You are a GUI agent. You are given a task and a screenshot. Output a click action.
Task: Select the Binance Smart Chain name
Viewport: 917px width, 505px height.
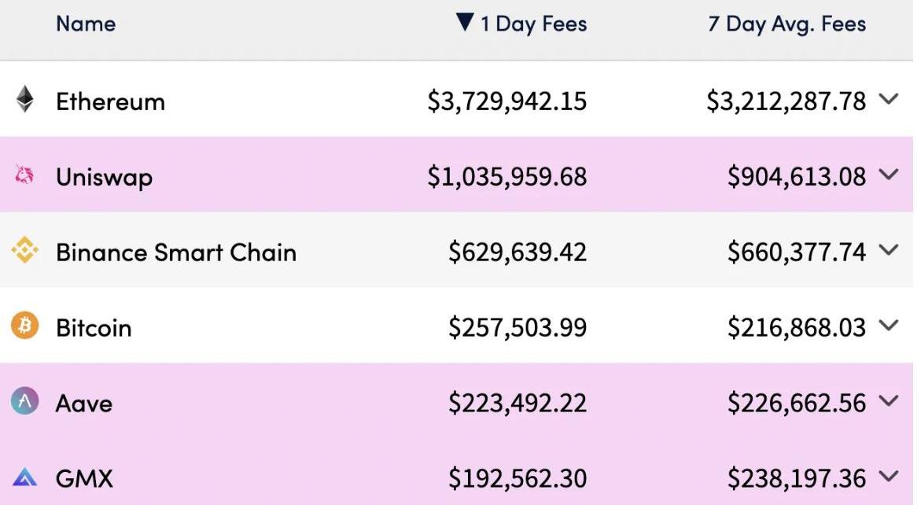point(176,252)
